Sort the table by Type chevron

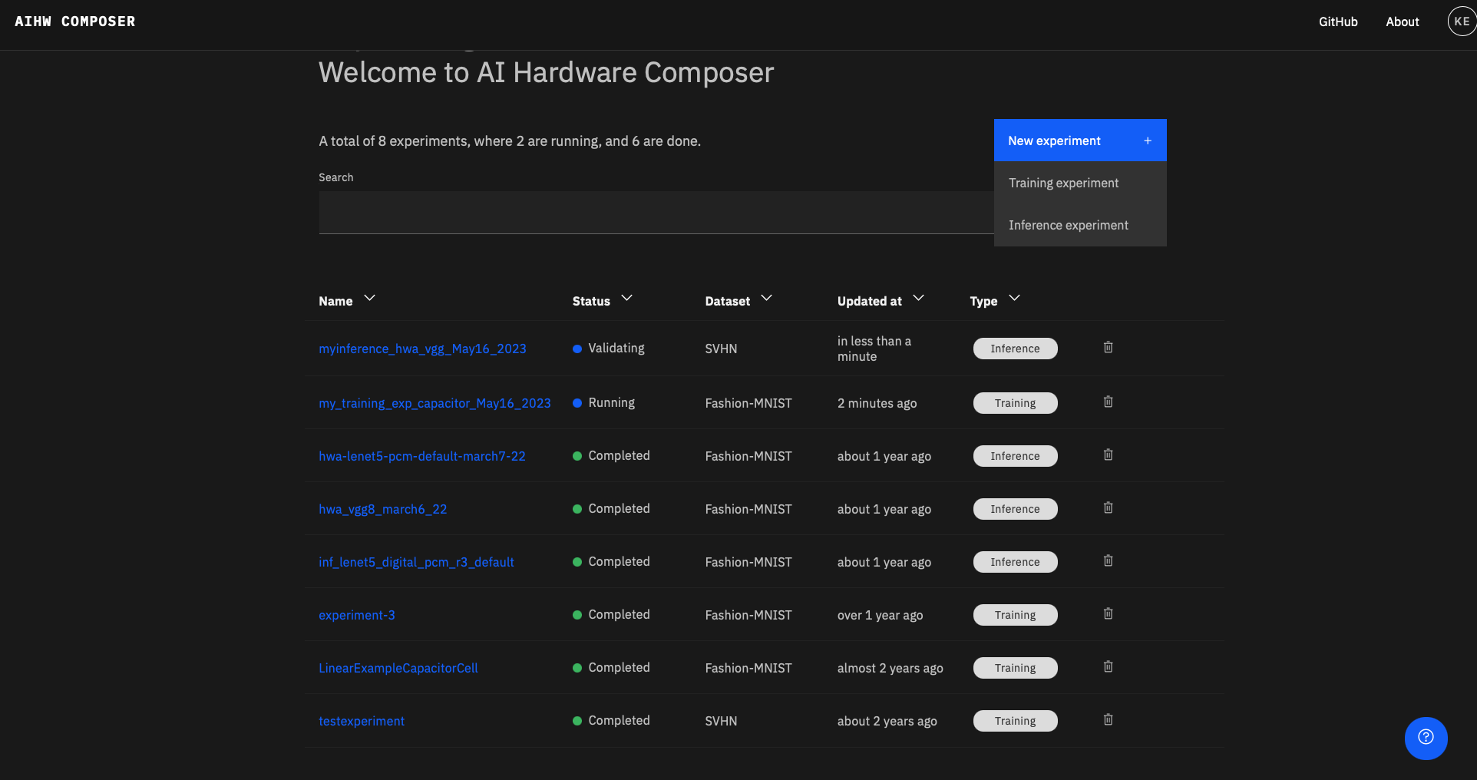pos(1014,299)
